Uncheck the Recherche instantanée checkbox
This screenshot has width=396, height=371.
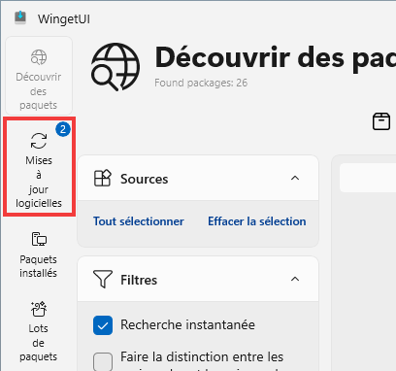[103, 325]
